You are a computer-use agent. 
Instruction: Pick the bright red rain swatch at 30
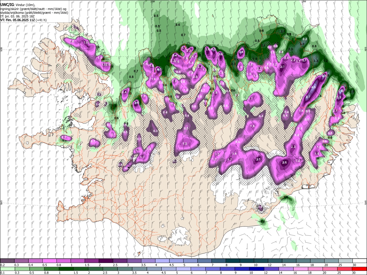pyautogui.click(x=360, y=269)
